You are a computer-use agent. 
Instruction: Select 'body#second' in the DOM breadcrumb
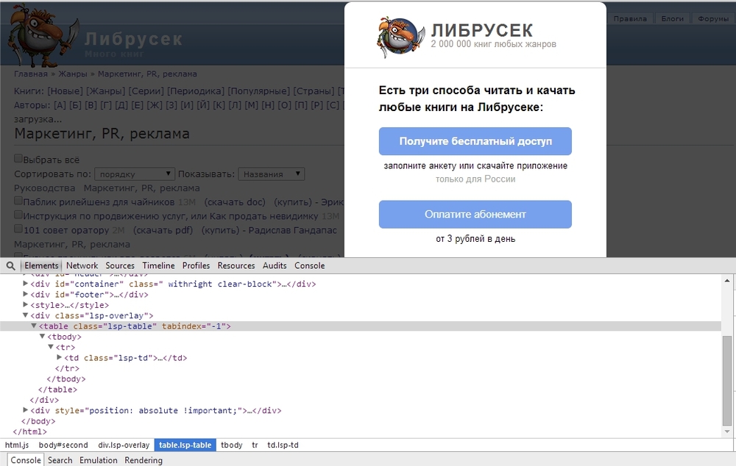click(63, 445)
